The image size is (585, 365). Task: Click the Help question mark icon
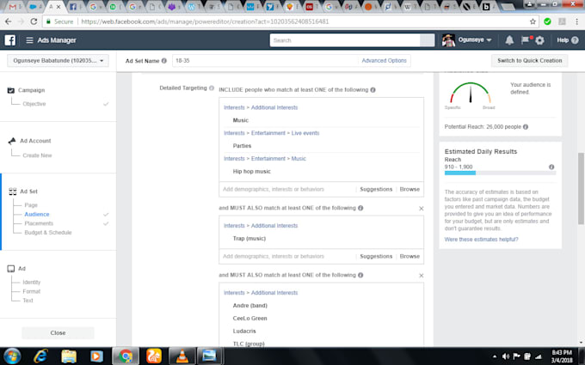pos(575,40)
